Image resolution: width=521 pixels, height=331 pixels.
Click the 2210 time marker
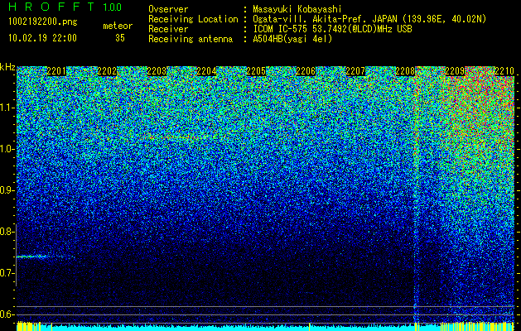[x=504, y=71]
